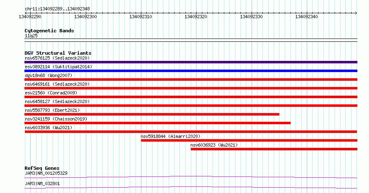Click the JAM3|NM_032801 gene label
This screenshot has height=193, width=369.
pyautogui.click(x=42, y=183)
